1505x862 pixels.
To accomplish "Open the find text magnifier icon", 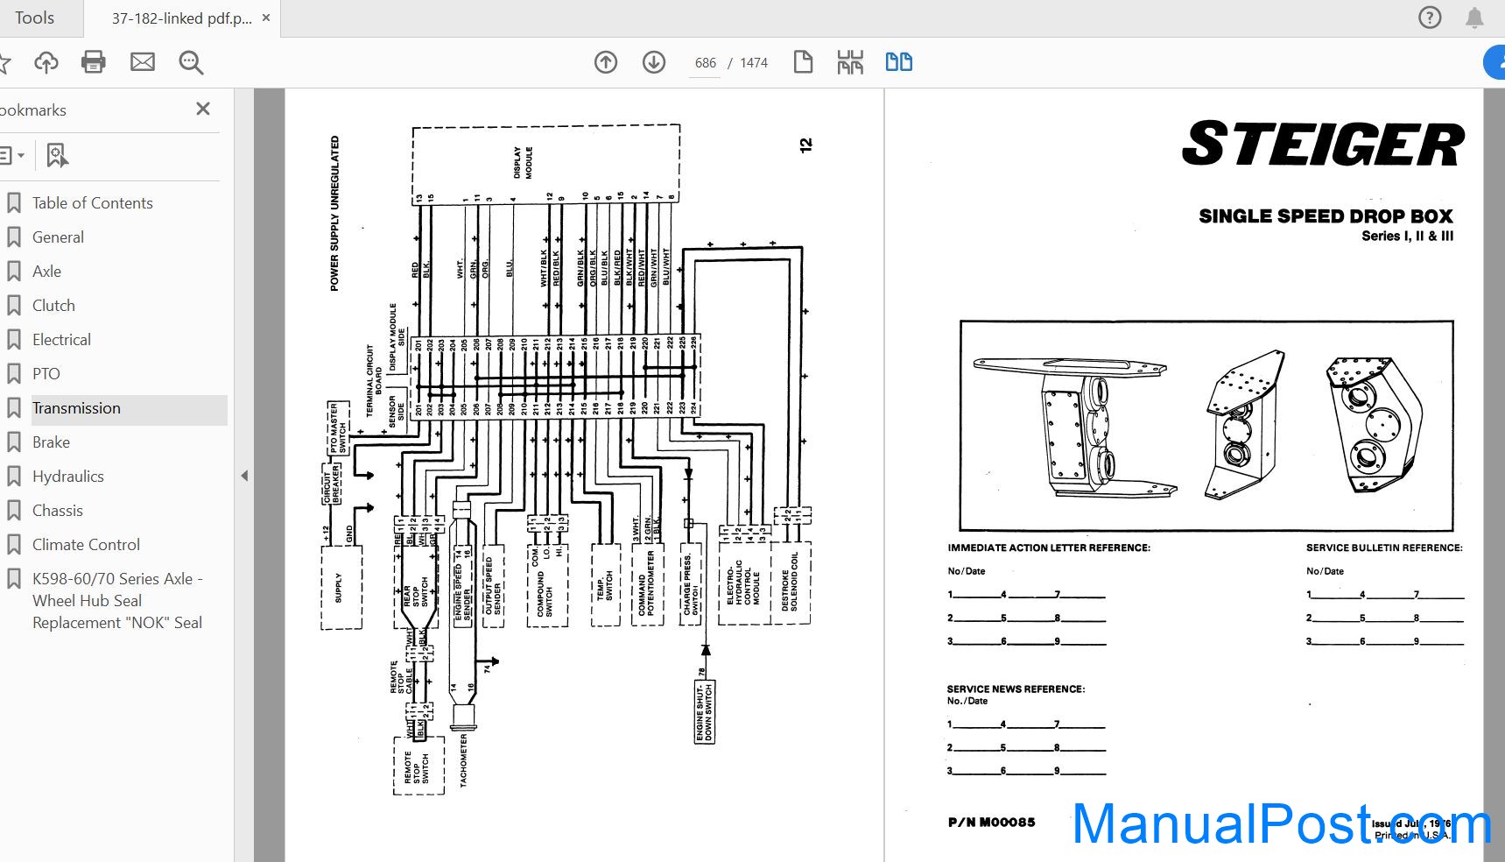I will 191,62.
